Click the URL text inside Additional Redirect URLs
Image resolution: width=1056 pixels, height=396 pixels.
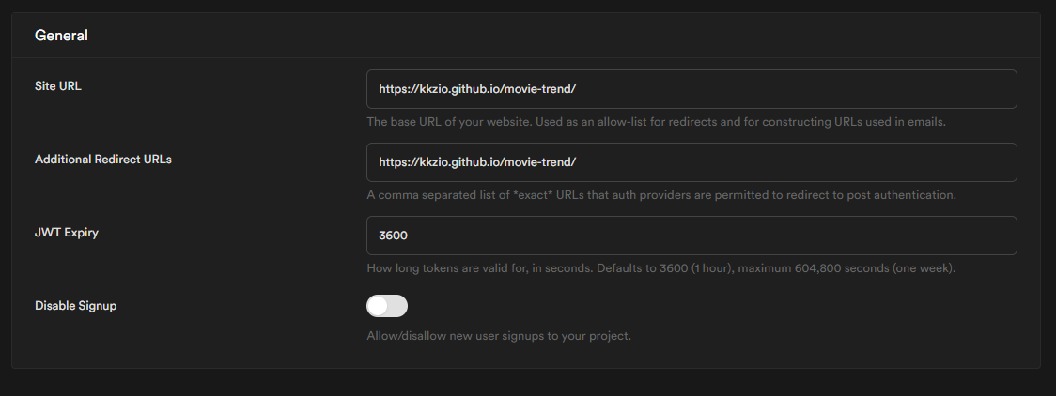point(476,162)
